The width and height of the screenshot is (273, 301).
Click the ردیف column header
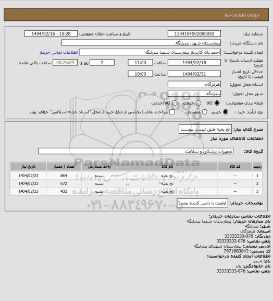click(257, 167)
